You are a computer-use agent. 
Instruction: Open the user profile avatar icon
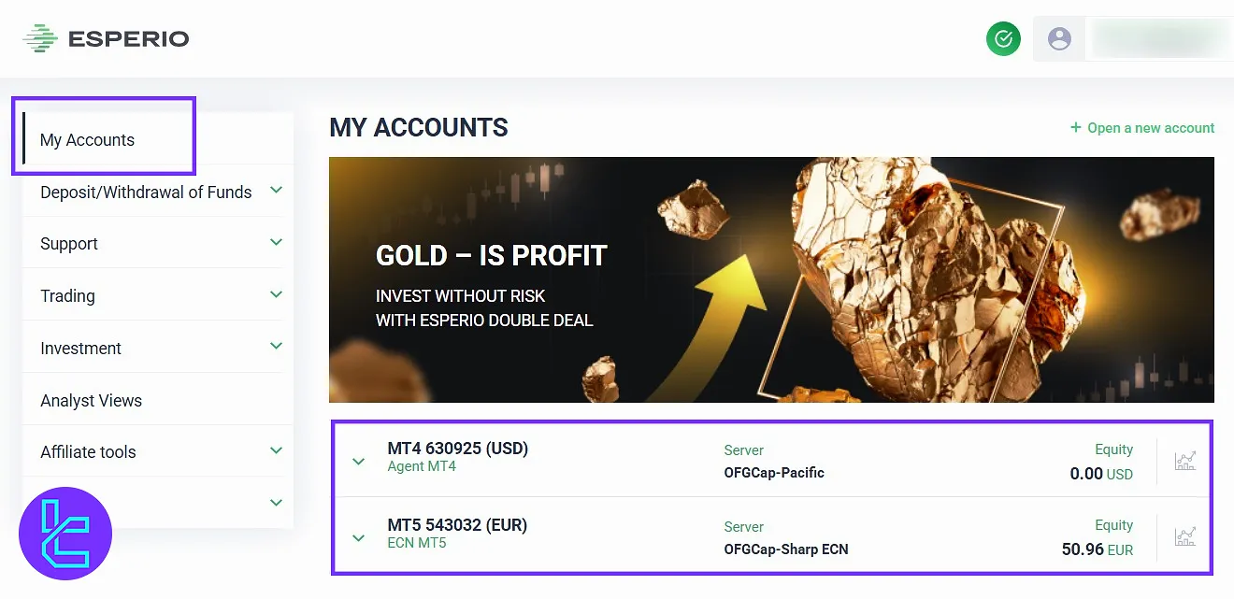[x=1059, y=39]
